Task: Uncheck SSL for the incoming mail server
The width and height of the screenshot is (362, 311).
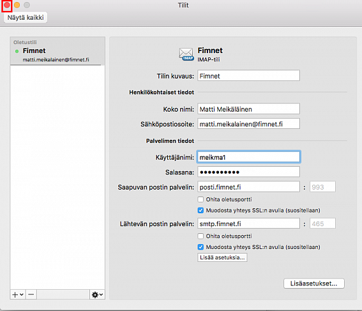Action: (x=200, y=210)
